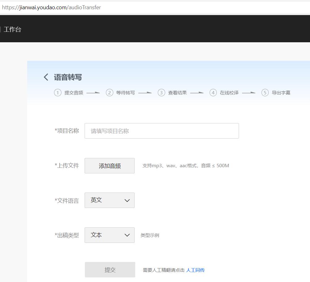Image resolution: width=310 pixels, height=282 pixels.
Task: Click the 类型示例 example link
Action: 149,235
